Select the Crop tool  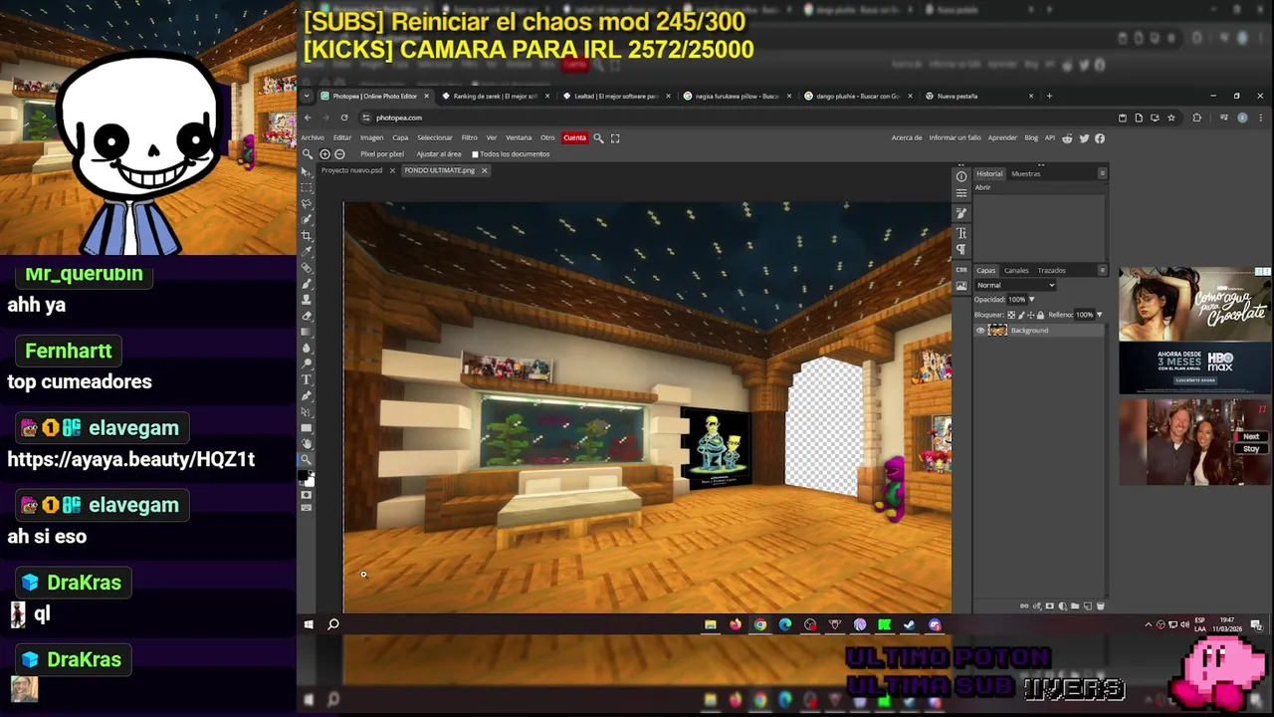coord(307,236)
